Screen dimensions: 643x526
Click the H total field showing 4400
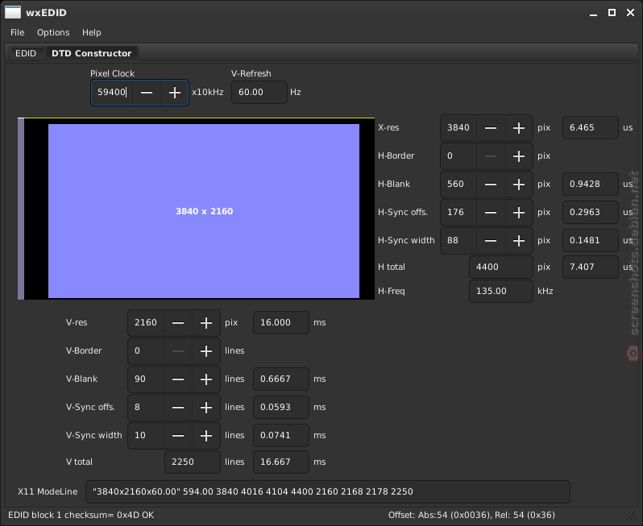pyautogui.click(x=501, y=267)
